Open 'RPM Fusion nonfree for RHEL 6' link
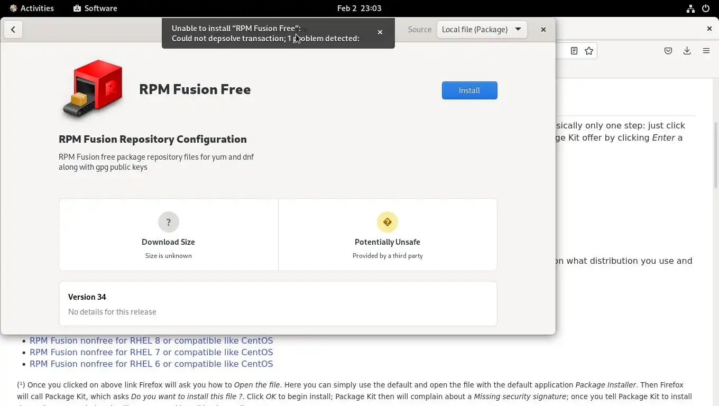The image size is (719, 406). click(x=151, y=364)
